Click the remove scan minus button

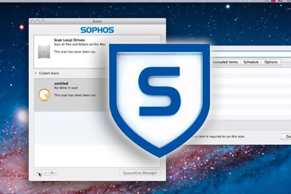pyautogui.click(x=46, y=173)
